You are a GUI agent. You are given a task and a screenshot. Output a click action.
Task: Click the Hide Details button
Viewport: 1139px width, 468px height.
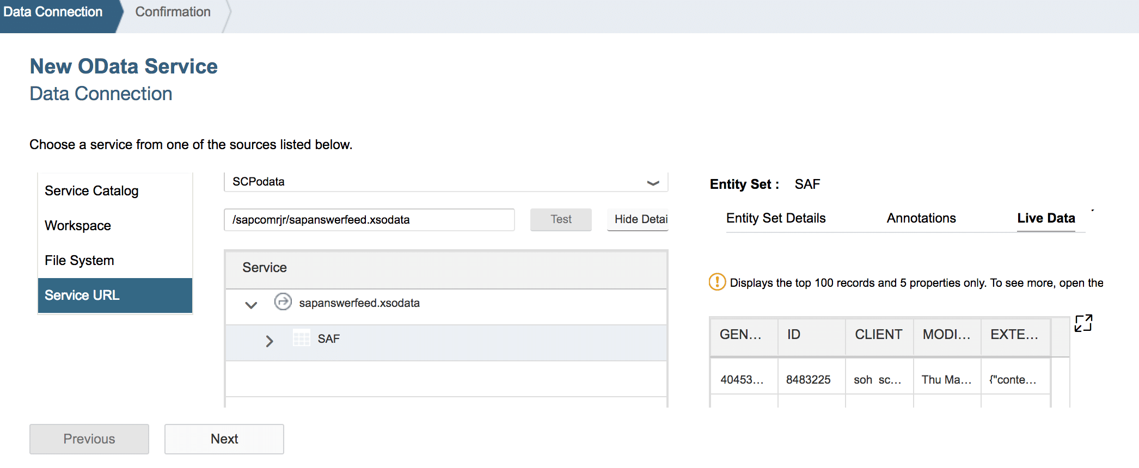[x=638, y=219]
